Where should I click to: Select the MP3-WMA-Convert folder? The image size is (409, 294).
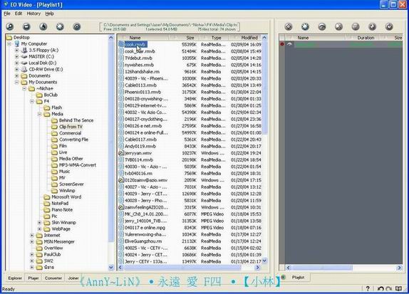pos(78,165)
